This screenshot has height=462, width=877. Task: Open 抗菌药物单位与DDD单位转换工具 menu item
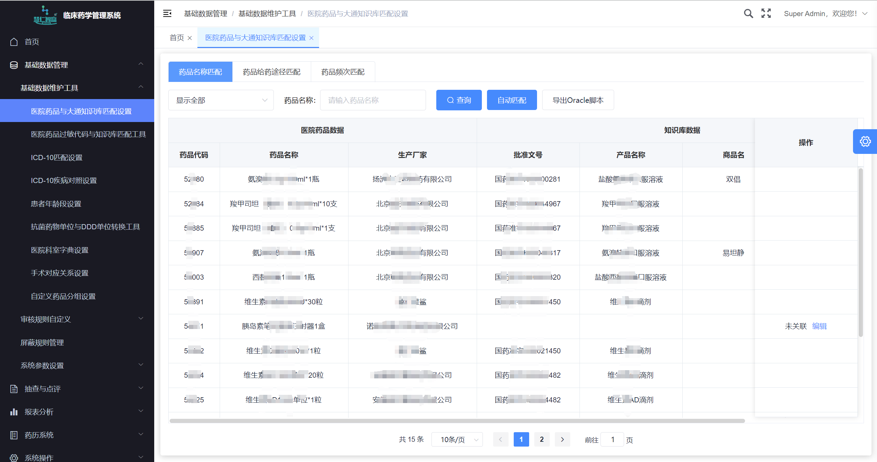pos(77,227)
